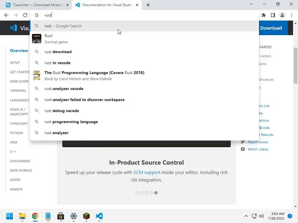Pick the 'rust-analyzer vscode' suggestion
Viewport: 298px width, 223px height.
[144, 89]
